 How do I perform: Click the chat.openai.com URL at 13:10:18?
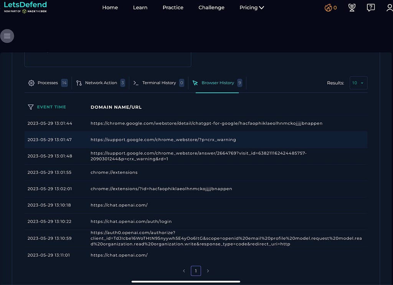point(119,205)
